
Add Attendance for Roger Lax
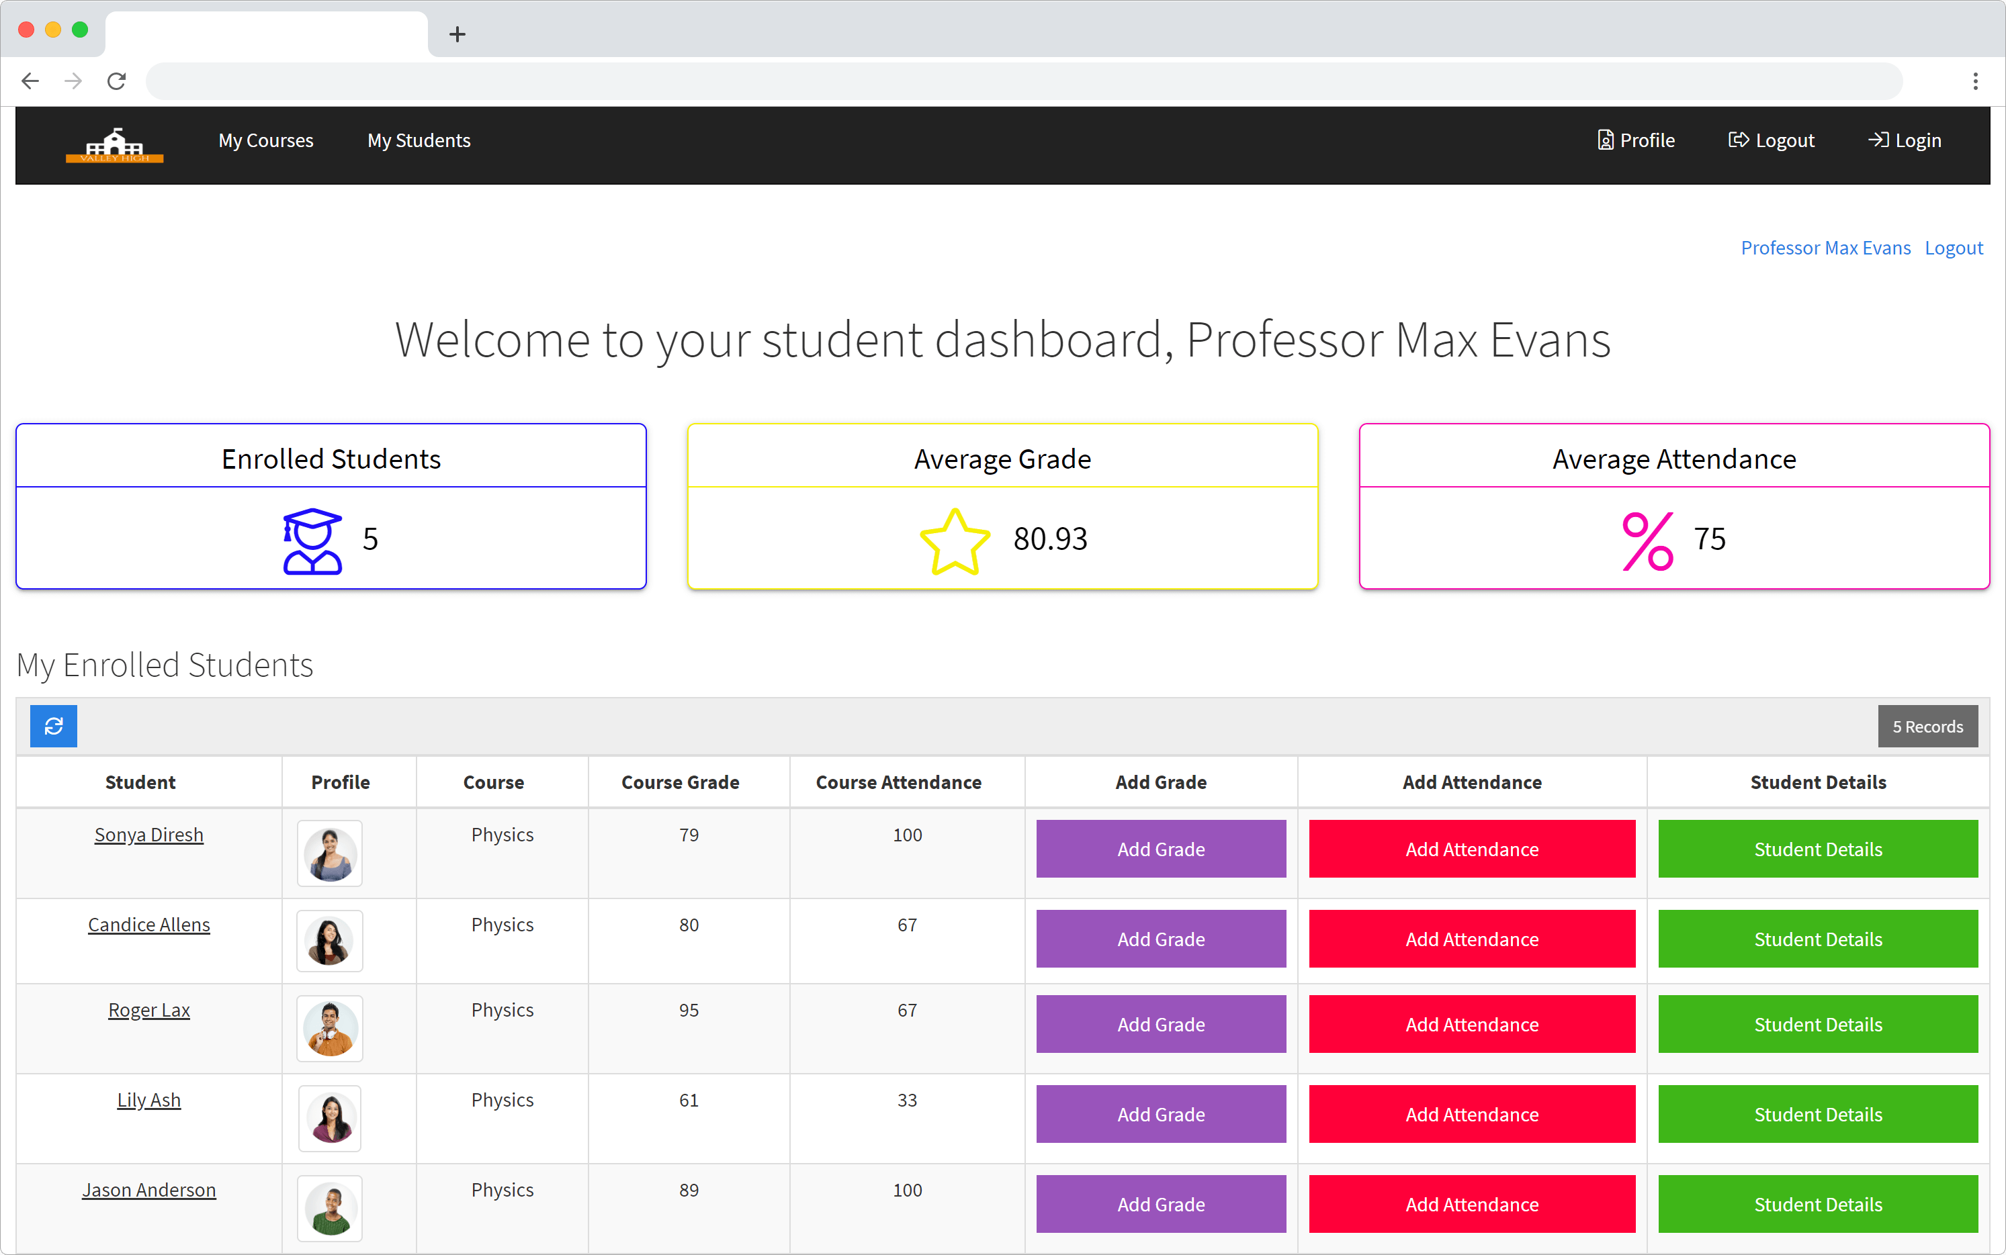click(1471, 1024)
